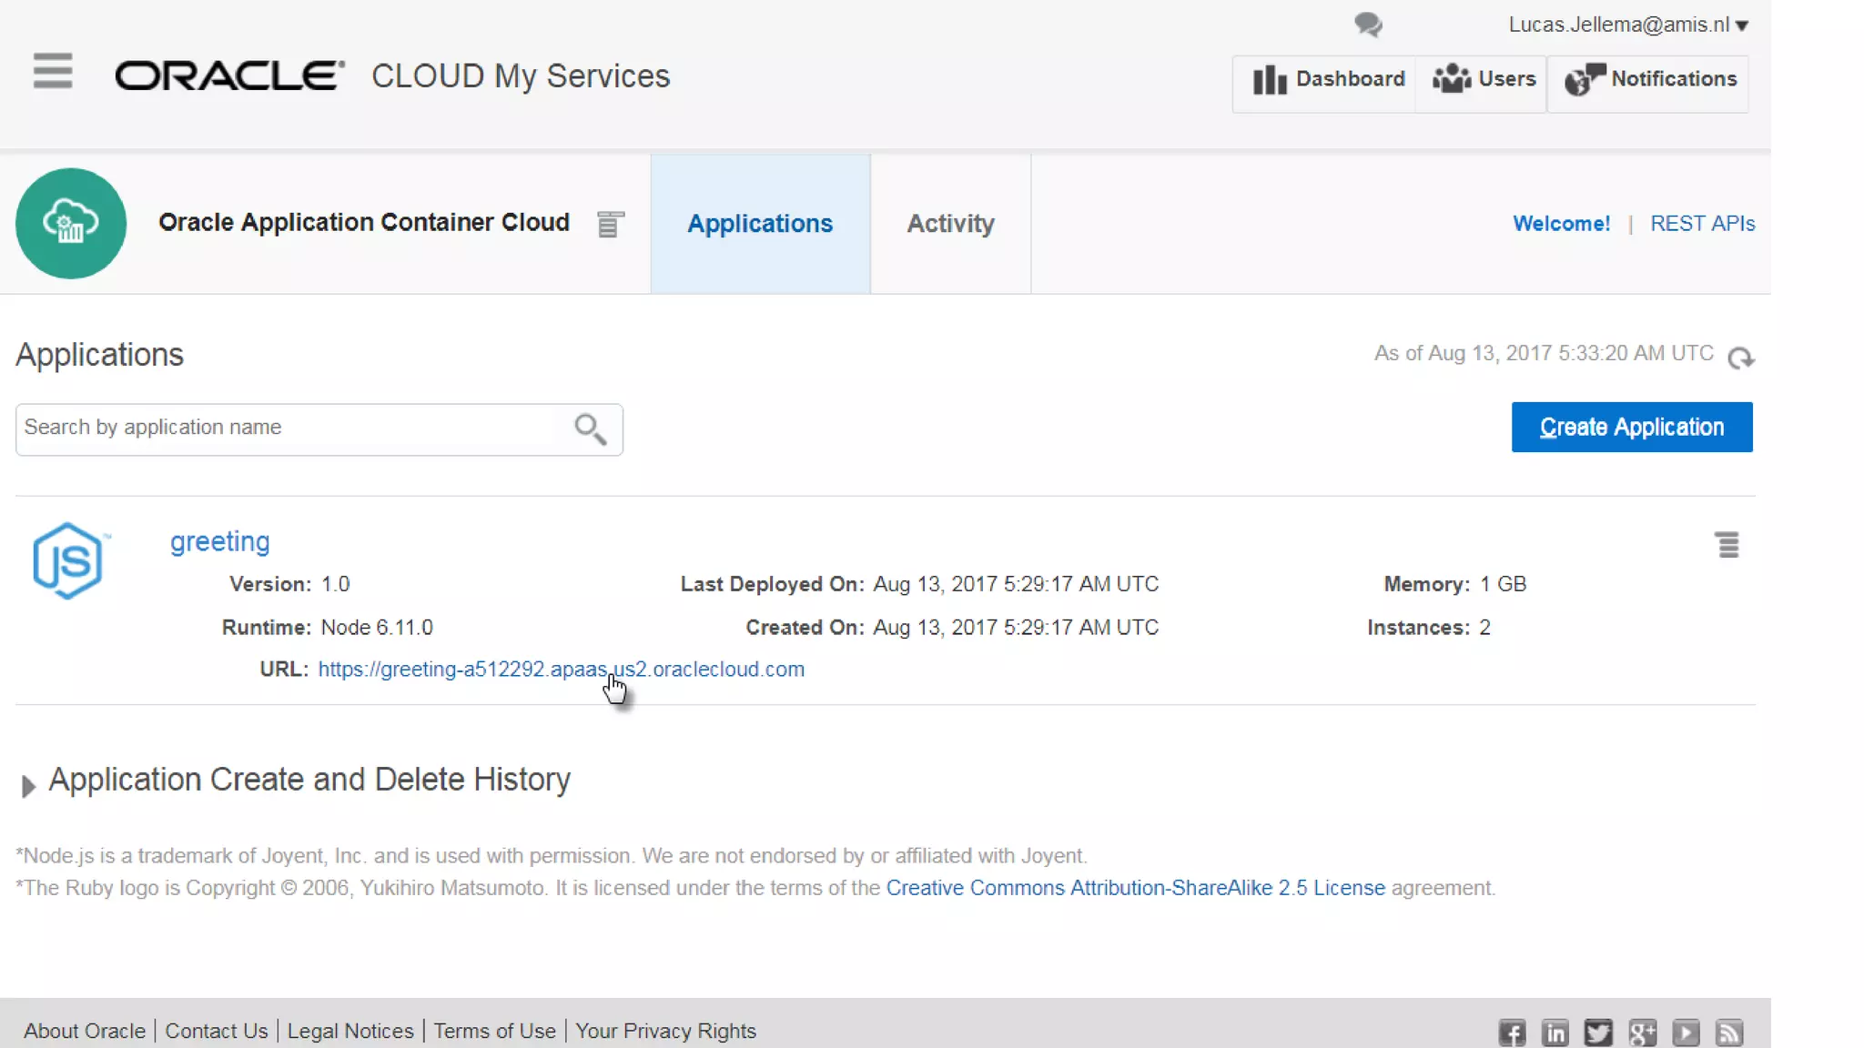This screenshot has width=1864, height=1048.
Task: Click the search magnifier icon
Action: pos(590,428)
